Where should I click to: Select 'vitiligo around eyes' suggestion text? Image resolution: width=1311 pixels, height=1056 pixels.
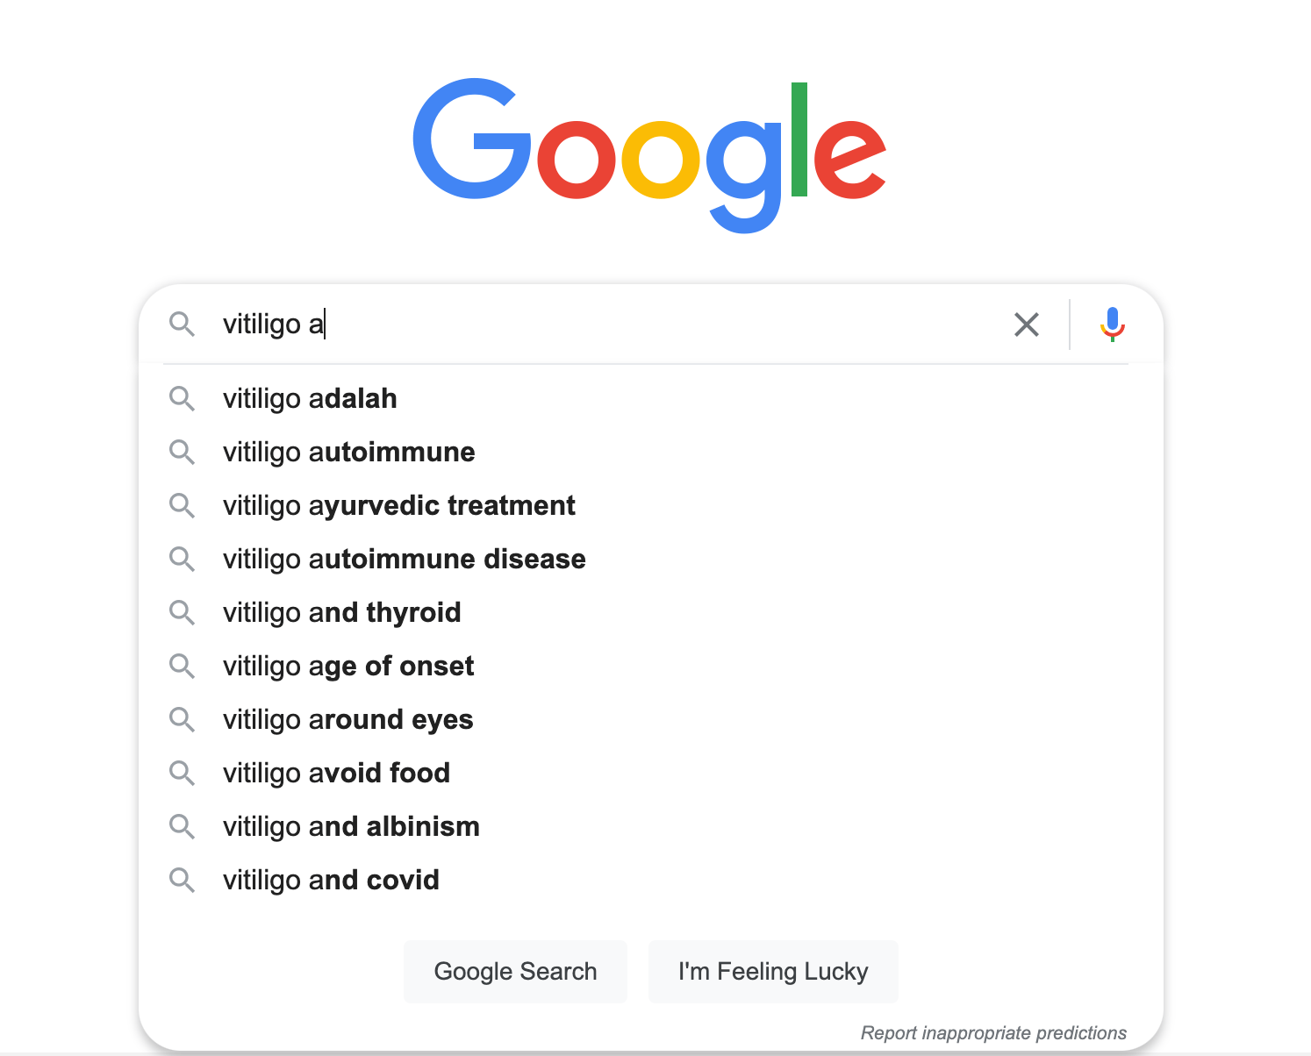tap(347, 720)
